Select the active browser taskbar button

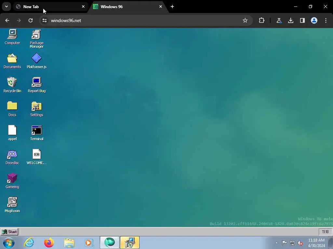[x=110, y=243]
